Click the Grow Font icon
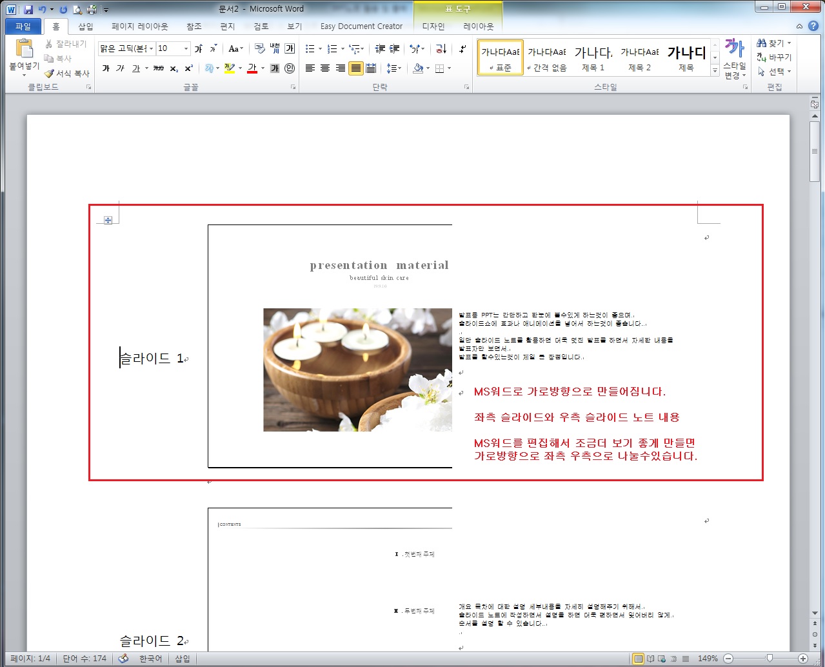825x667 pixels. point(199,49)
